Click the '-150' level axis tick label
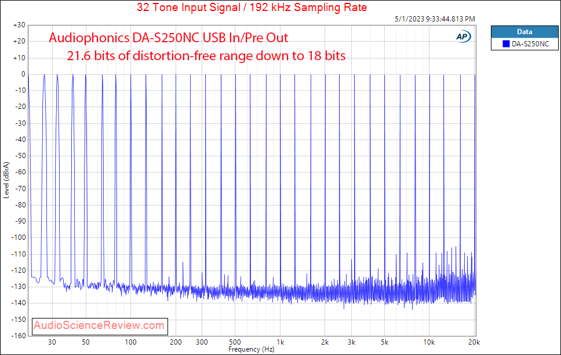Image resolution: width=561 pixels, height=355 pixels. pyautogui.click(x=19, y=319)
